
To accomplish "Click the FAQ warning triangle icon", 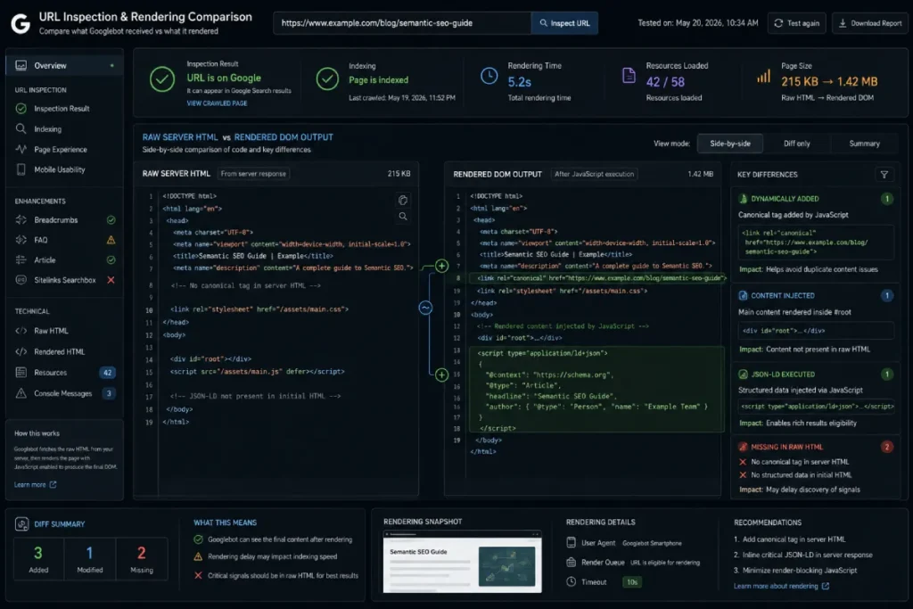I will (x=111, y=239).
